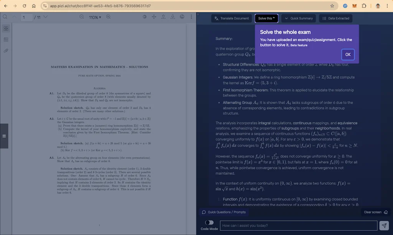Download the exam document
The image size is (393, 235).
172,17
